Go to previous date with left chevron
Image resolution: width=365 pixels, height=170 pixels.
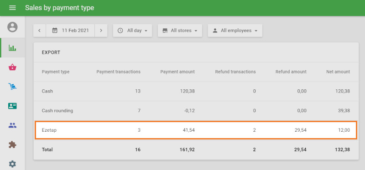point(40,31)
